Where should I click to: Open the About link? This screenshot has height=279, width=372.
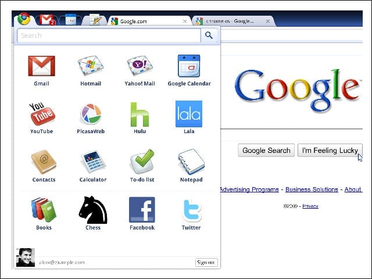(353, 189)
